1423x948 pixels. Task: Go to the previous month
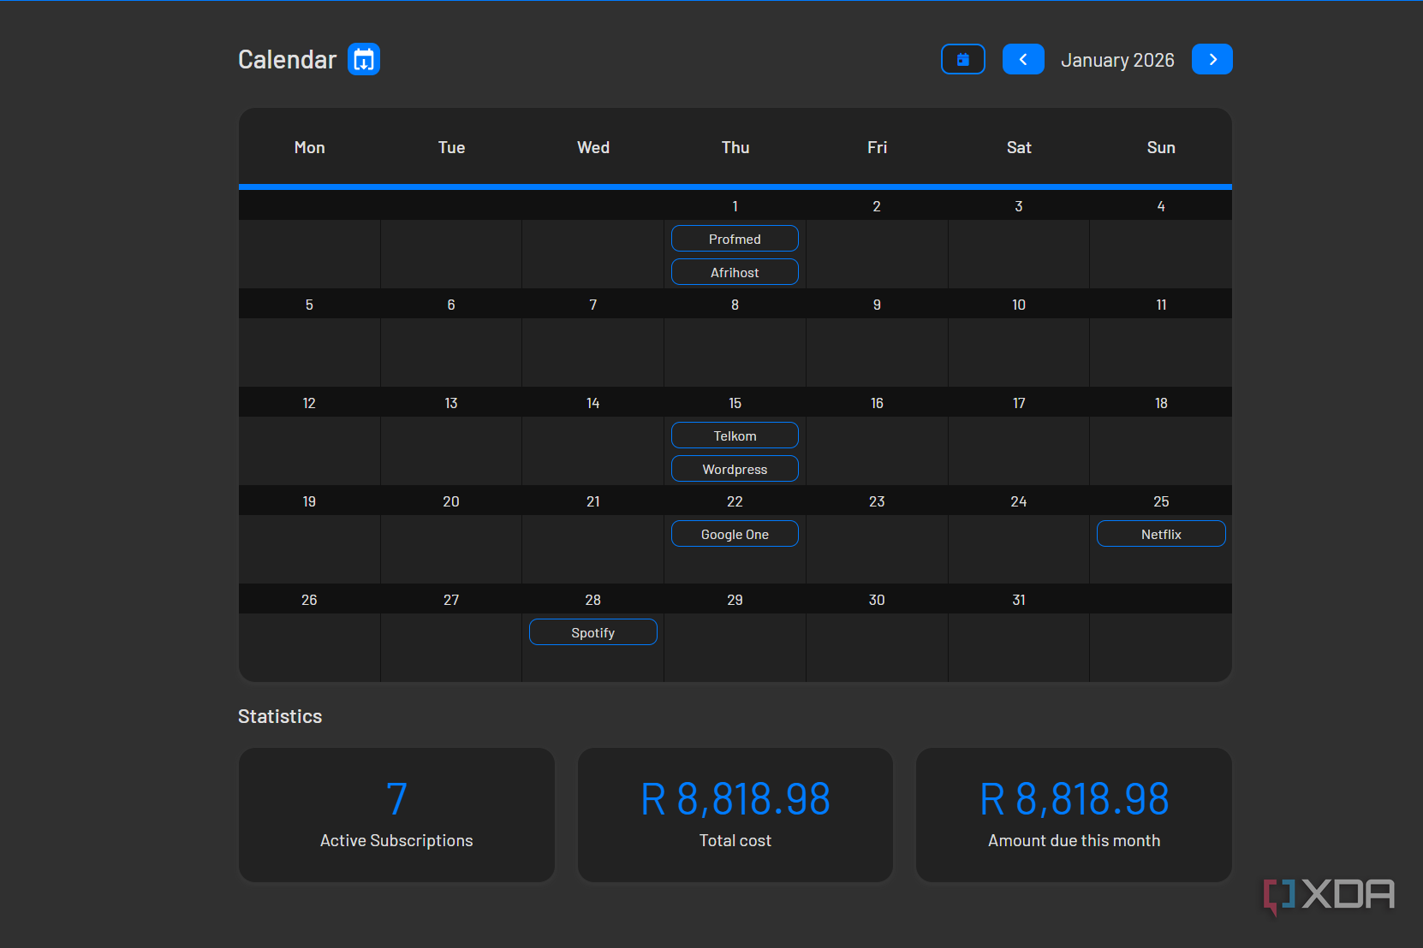pos(1023,59)
